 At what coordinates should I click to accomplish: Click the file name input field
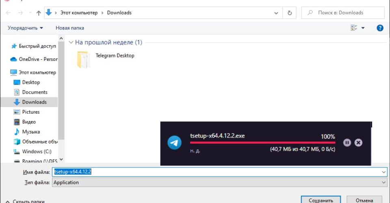tap(219, 172)
